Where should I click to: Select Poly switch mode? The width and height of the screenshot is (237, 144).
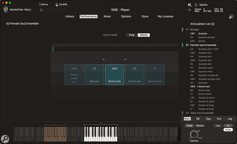tap(131, 35)
